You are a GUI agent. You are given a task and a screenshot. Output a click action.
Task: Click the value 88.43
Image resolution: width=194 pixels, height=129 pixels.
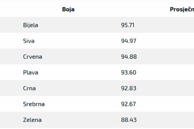[x=129, y=120]
